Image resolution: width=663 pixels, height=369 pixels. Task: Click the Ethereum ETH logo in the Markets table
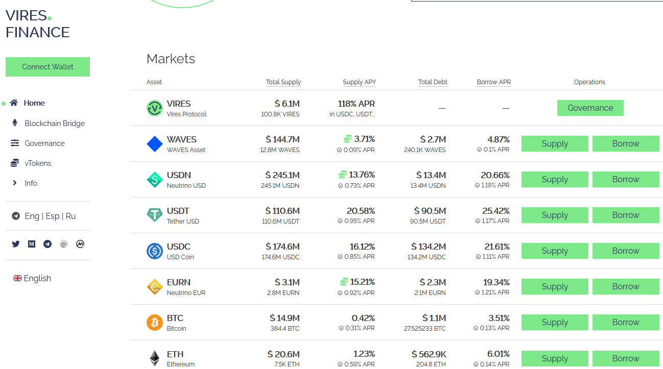[x=154, y=358]
